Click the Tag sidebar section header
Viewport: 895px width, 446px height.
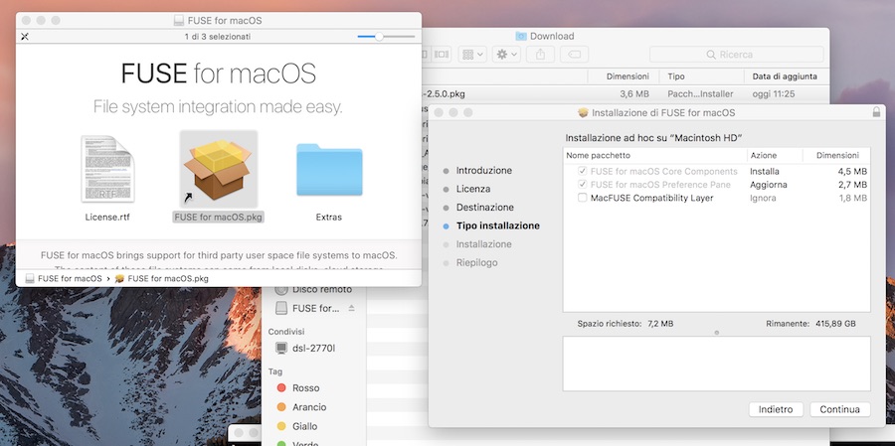tap(275, 372)
